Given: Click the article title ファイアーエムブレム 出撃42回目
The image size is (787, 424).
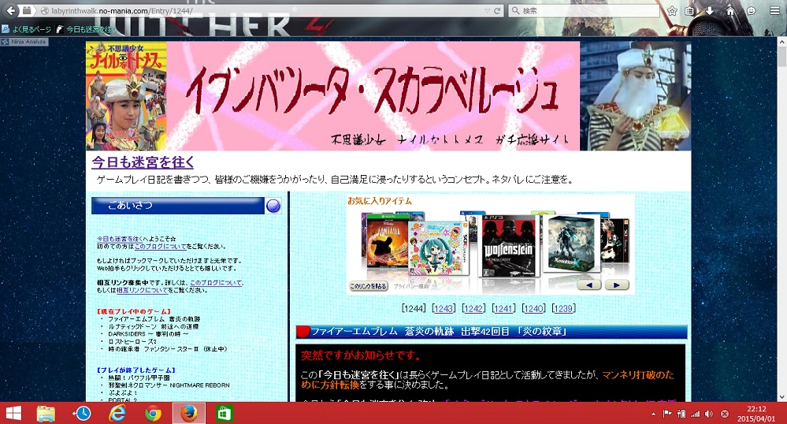Looking at the screenshot, I should coord(439,332).
